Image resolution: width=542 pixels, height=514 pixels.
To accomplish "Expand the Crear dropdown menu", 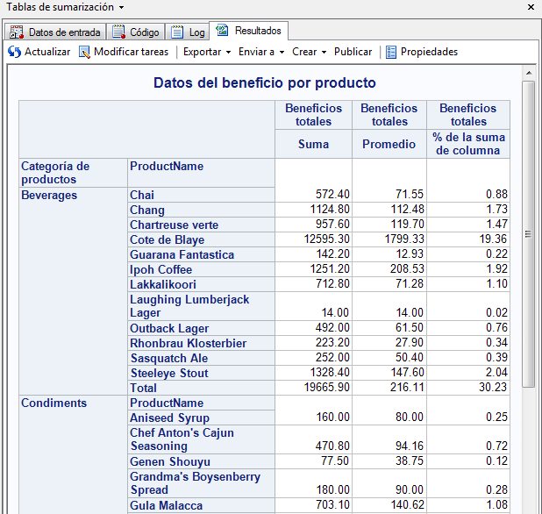I will (x=309, y=52).
